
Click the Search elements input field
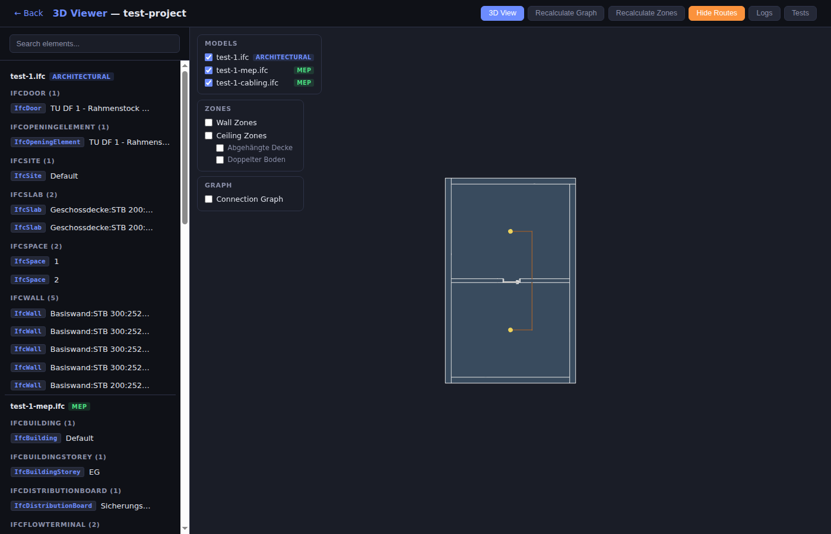tap(94, 44)
